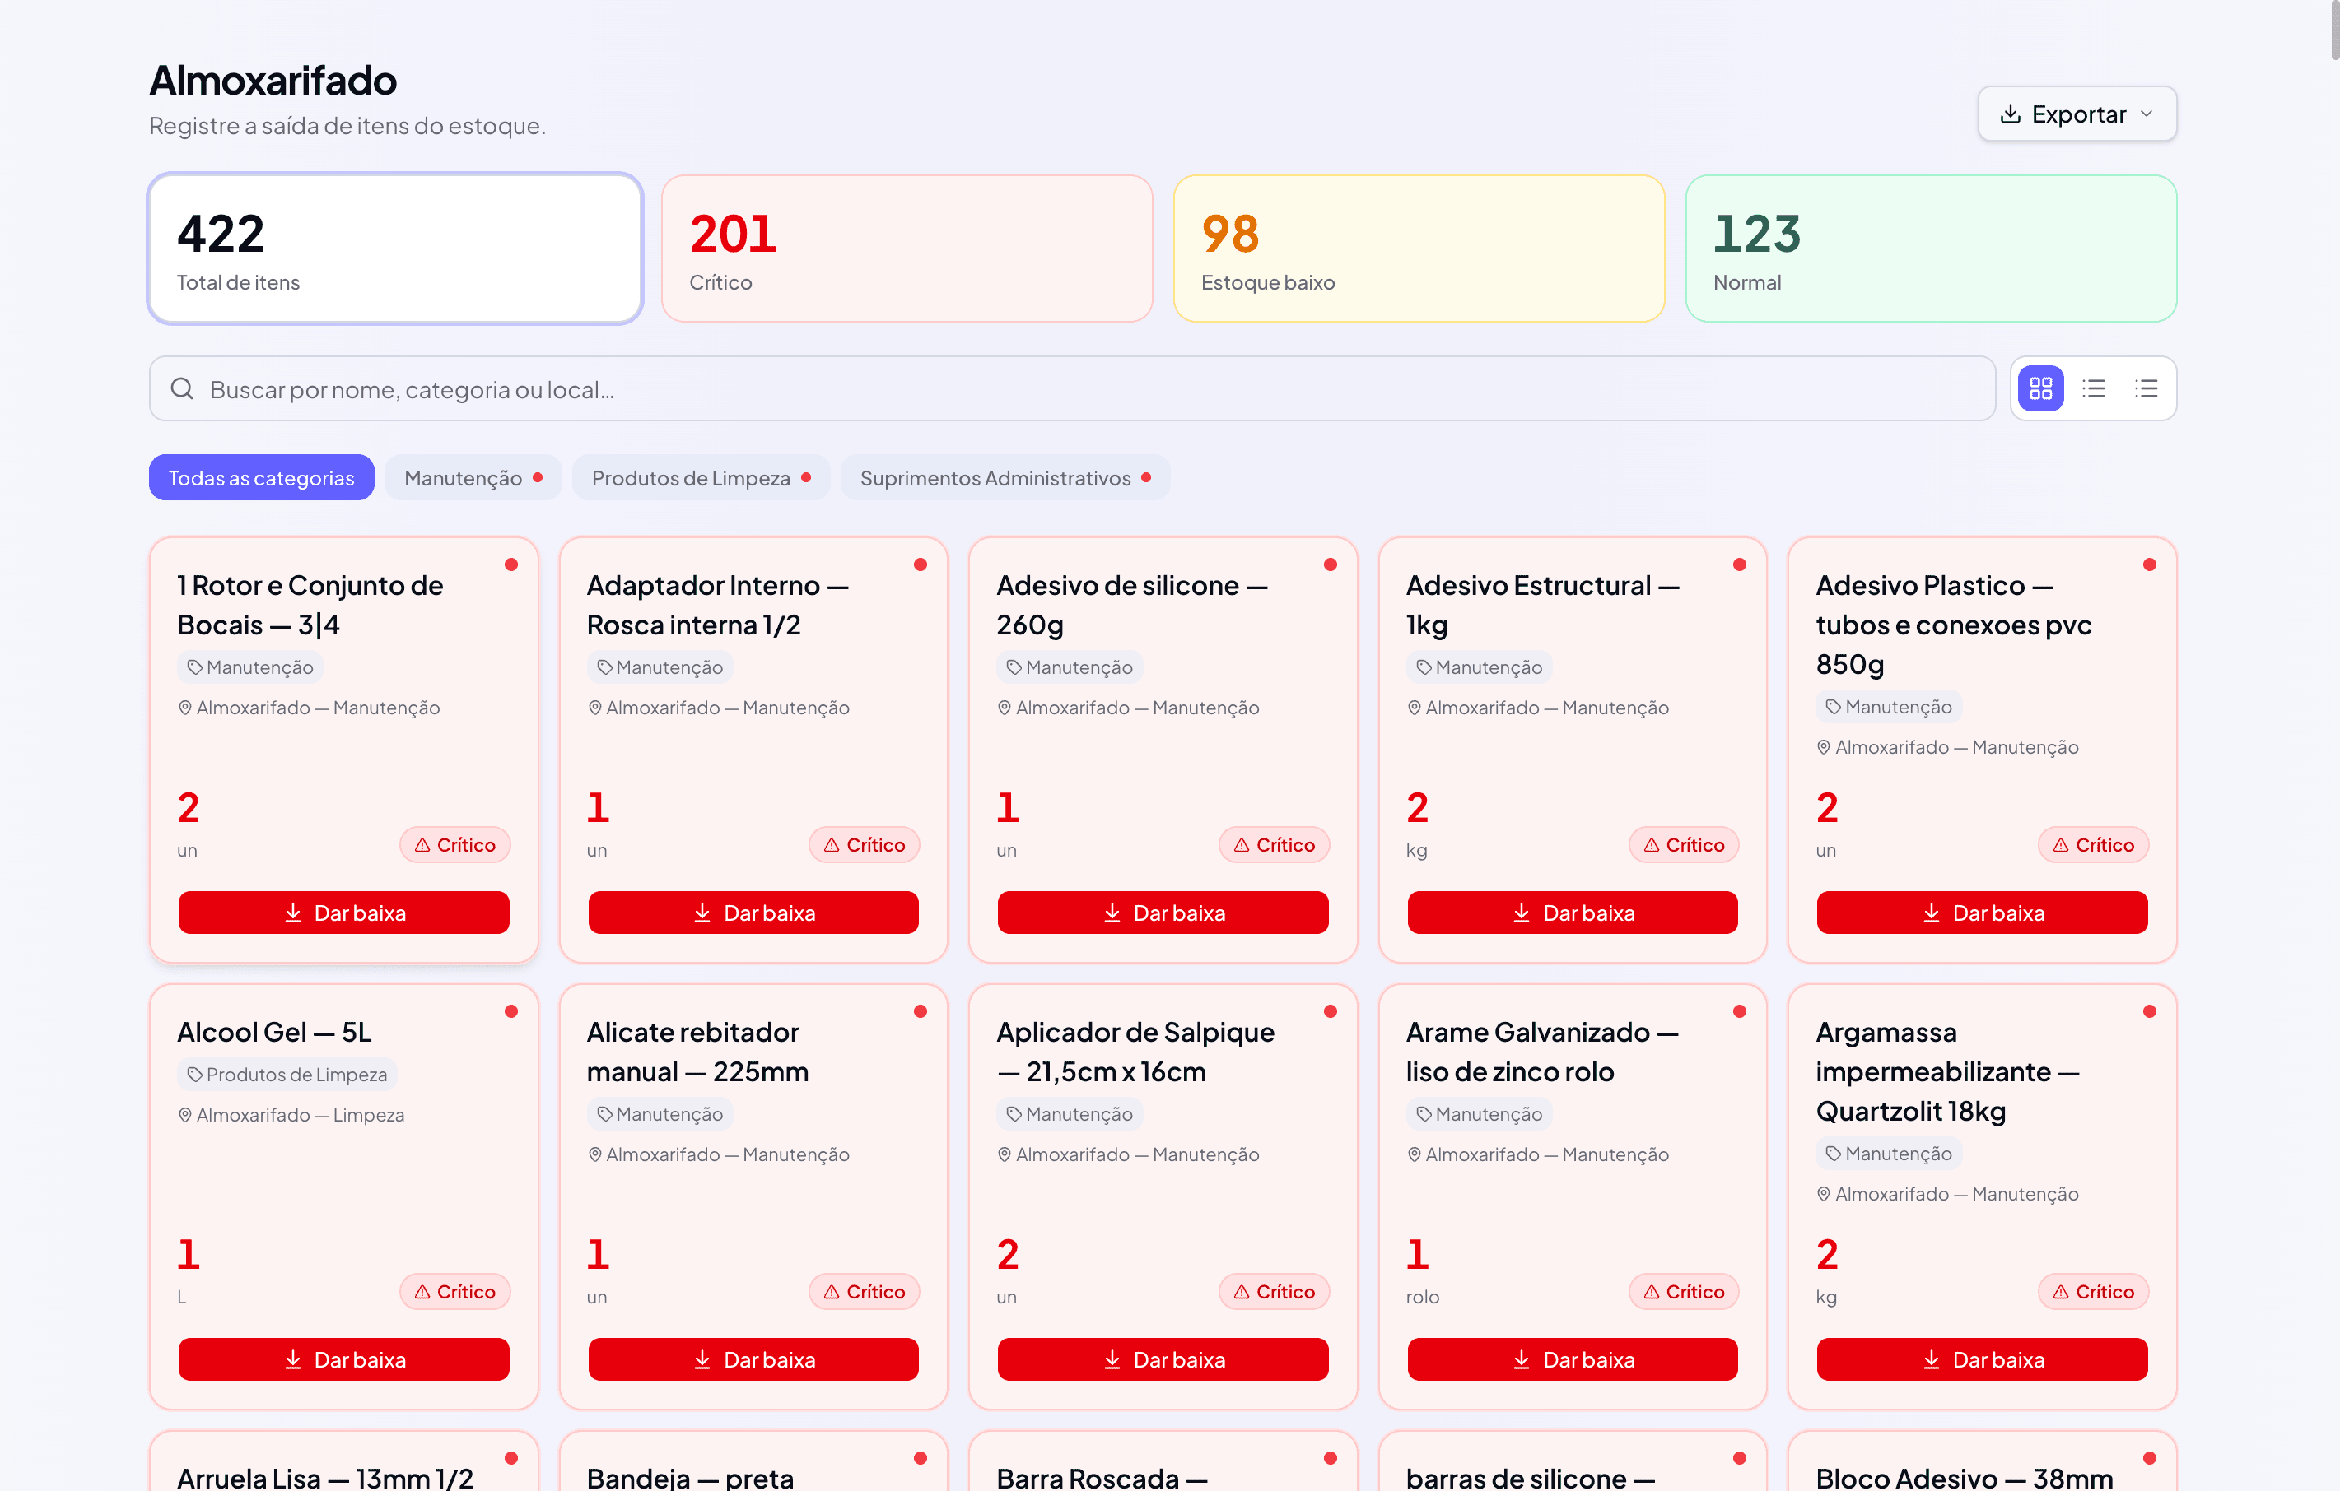The width and height of the screenshot is (2340, 1491).
Task: Click warning icon on Argamassa impermeabilizante Crítico badge
Action: pyautogui.click(x=2061, y=1293)
